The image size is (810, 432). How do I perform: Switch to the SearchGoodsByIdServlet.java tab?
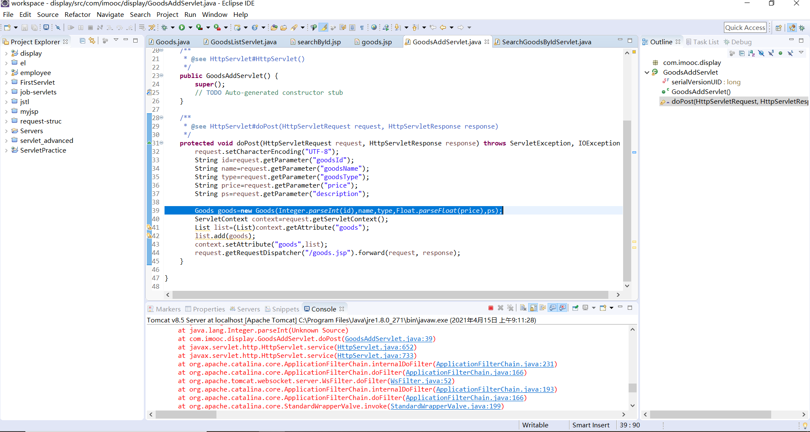(x=543, y=42)
